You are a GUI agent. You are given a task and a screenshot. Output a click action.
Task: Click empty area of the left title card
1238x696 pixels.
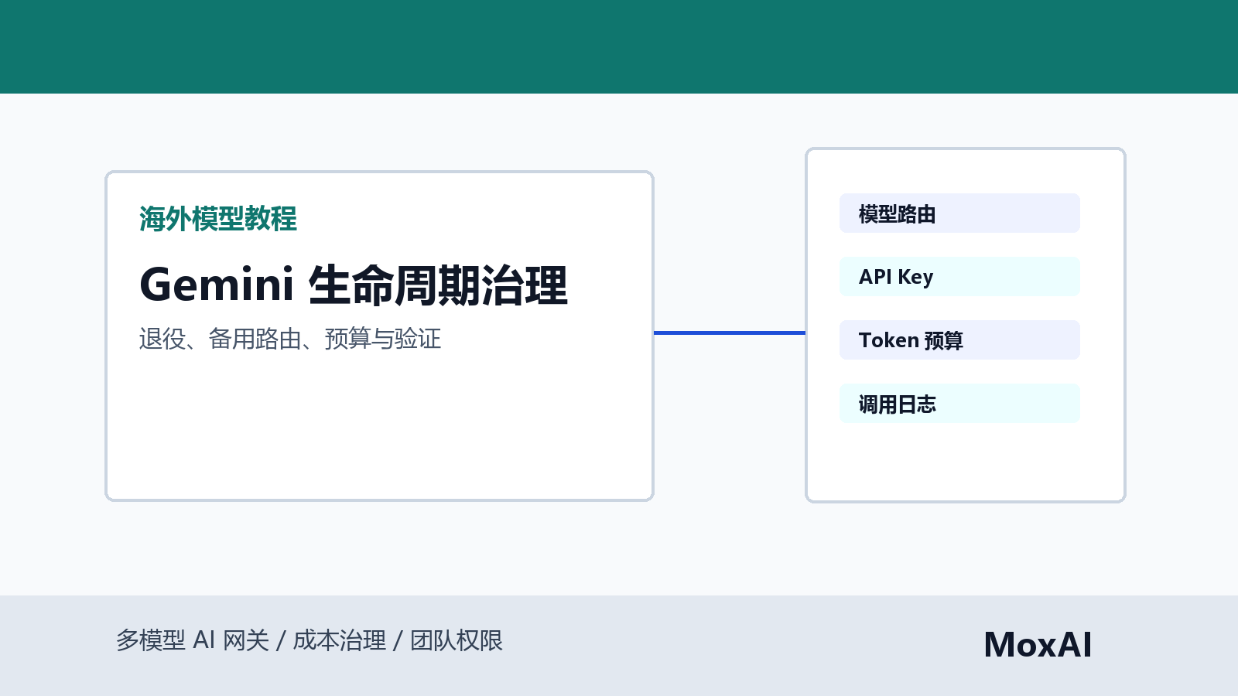379,433
